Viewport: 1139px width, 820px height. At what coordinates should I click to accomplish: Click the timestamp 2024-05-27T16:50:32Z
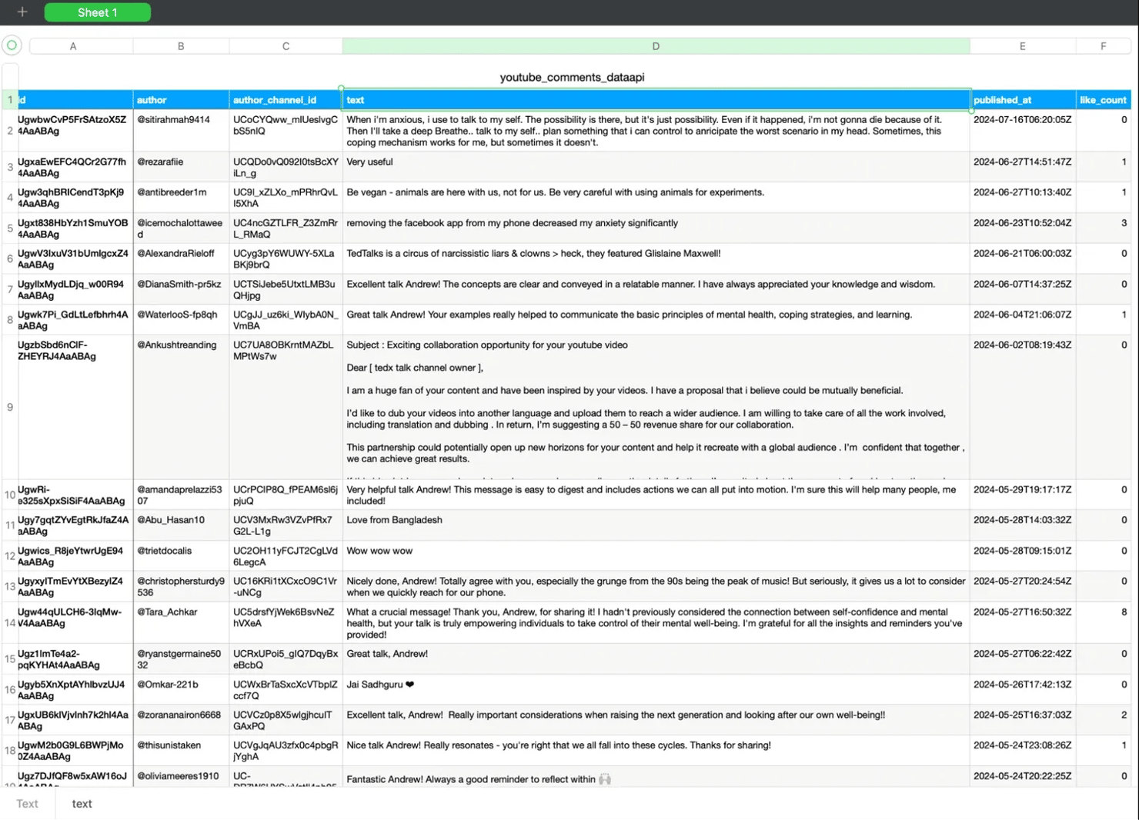click(1023, 623)
